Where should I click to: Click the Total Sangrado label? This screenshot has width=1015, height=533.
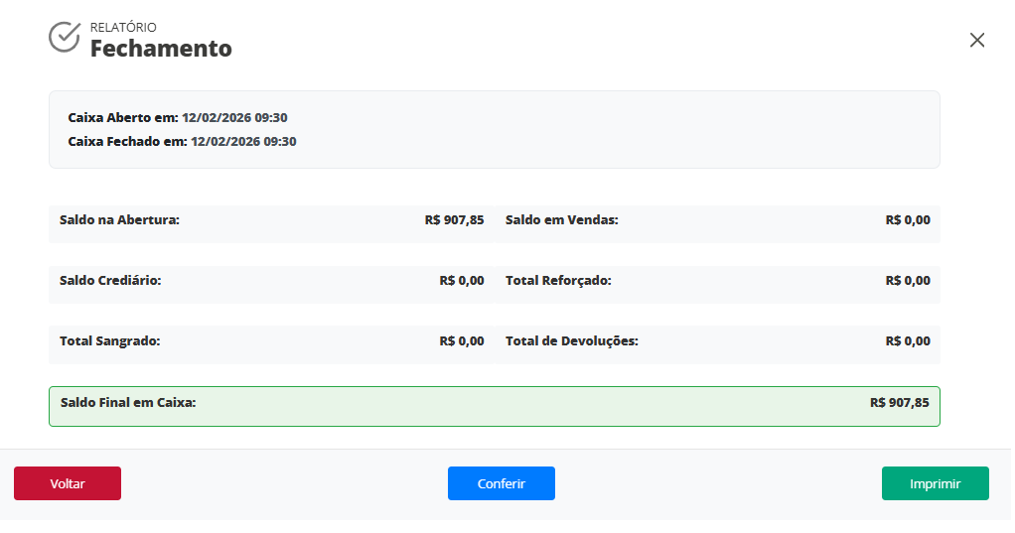(x=109, y=340)
